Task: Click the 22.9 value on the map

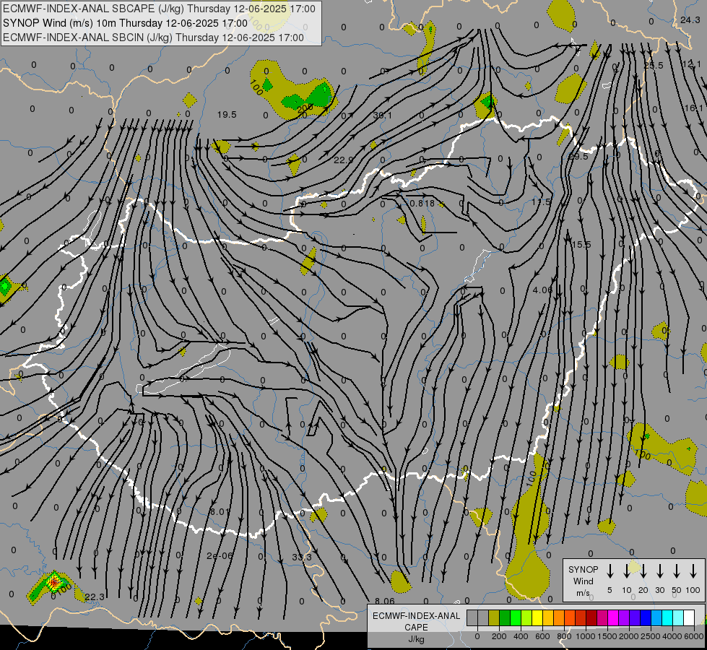Action: pos(344,160)
